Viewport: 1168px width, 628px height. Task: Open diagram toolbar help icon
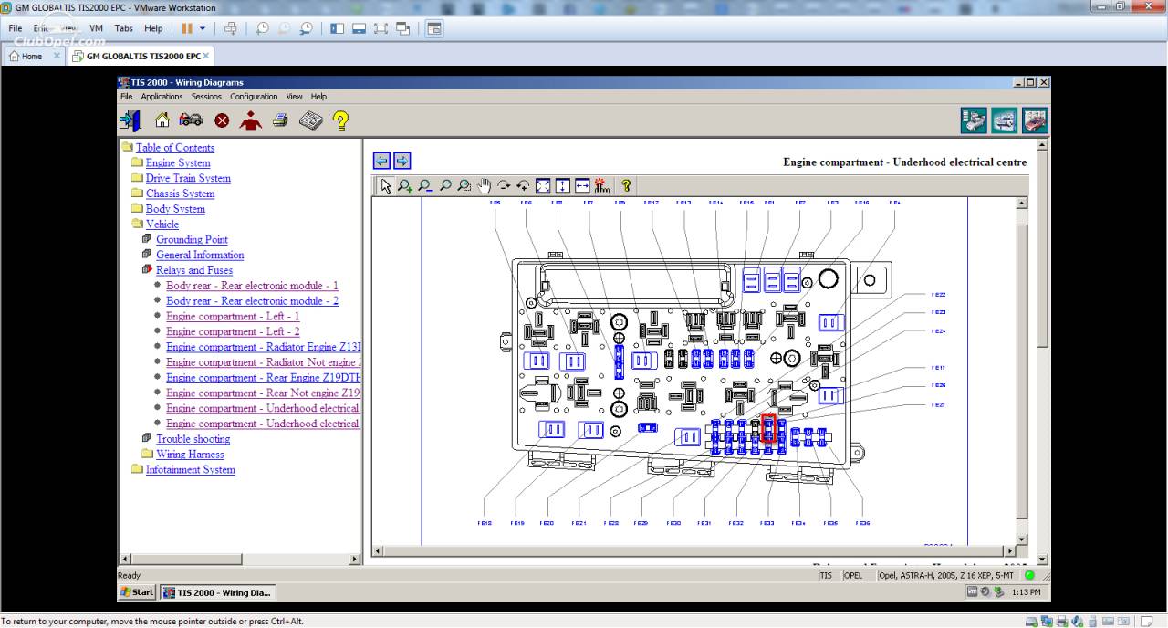626,185
